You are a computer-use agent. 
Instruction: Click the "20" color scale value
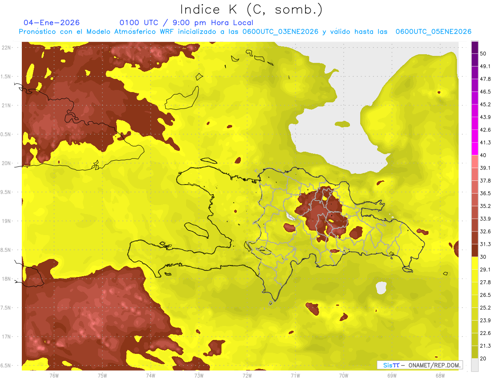[x=483, y=358]
